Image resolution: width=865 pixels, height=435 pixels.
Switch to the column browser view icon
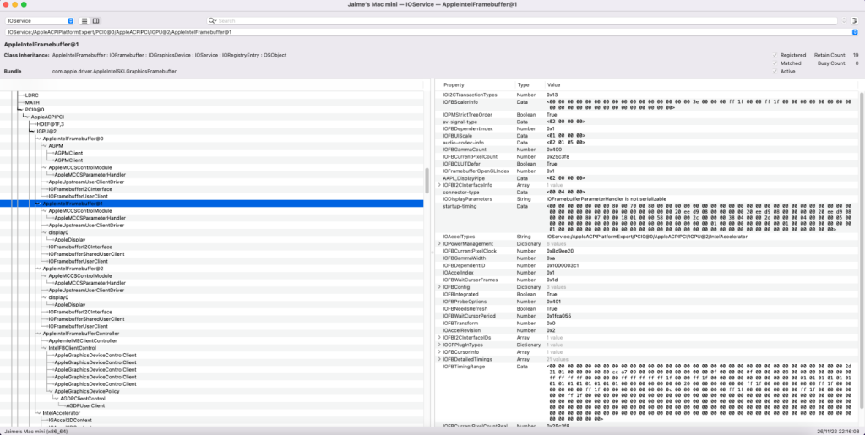click(95, 19)
